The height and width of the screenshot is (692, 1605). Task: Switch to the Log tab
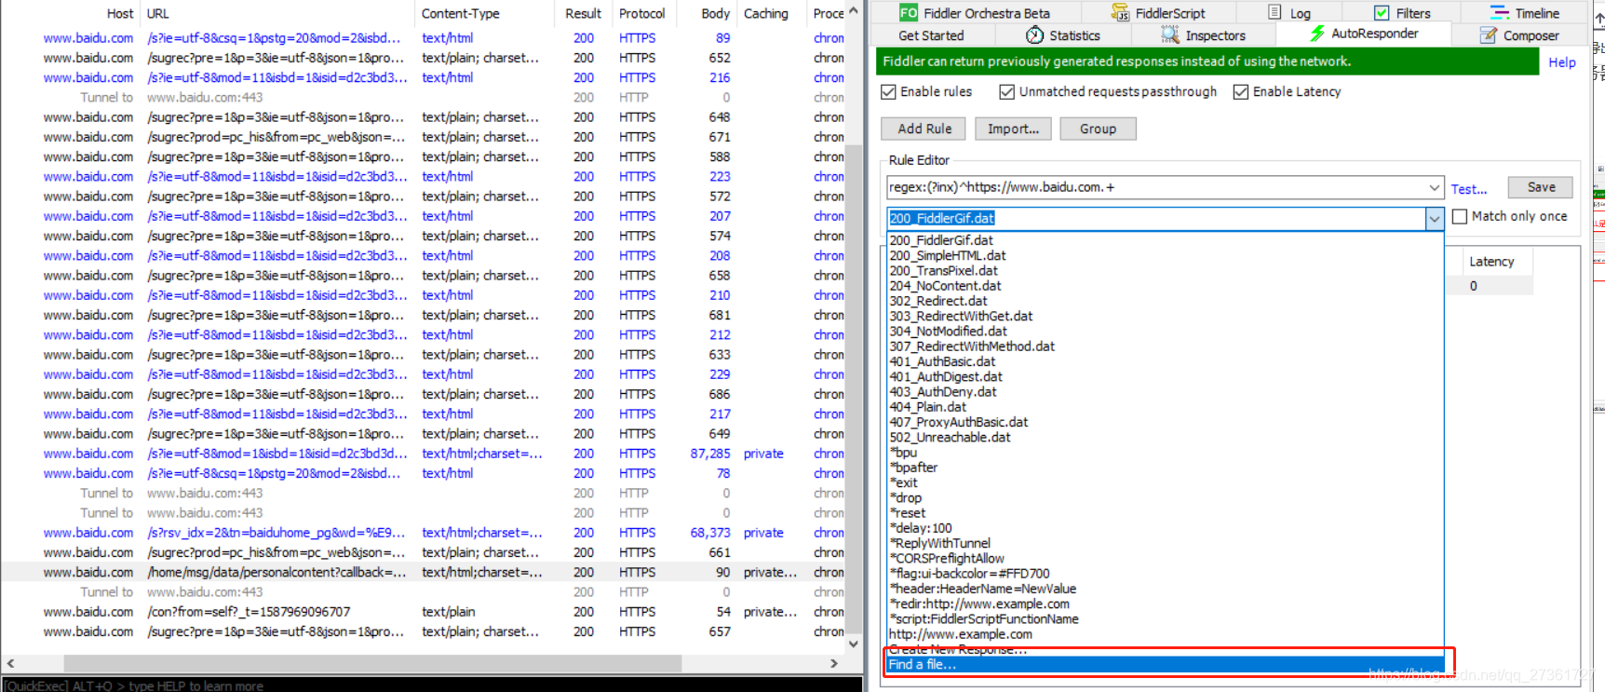(x=1289, y=13)
